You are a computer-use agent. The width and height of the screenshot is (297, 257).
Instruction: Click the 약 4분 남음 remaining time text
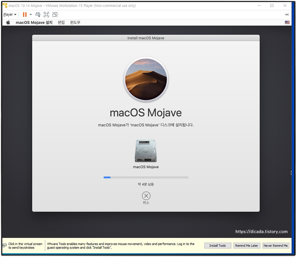pos(146,184)
